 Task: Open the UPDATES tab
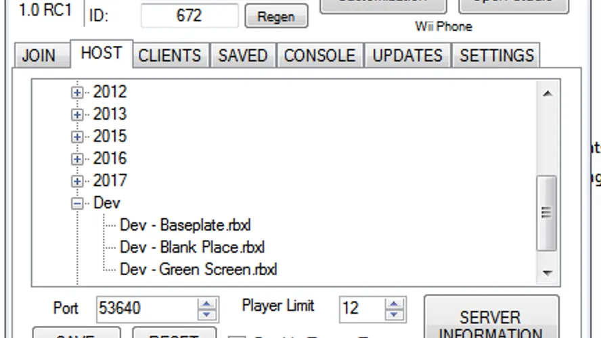tap(407, 55)
